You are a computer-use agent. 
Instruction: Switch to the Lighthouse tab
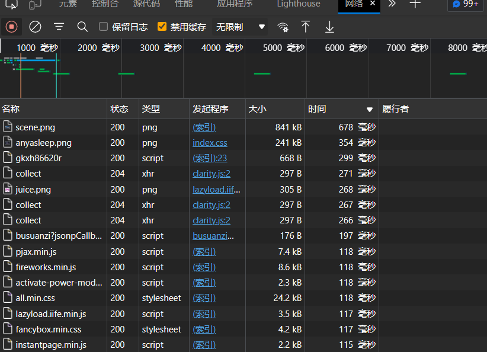pos(298,4)
